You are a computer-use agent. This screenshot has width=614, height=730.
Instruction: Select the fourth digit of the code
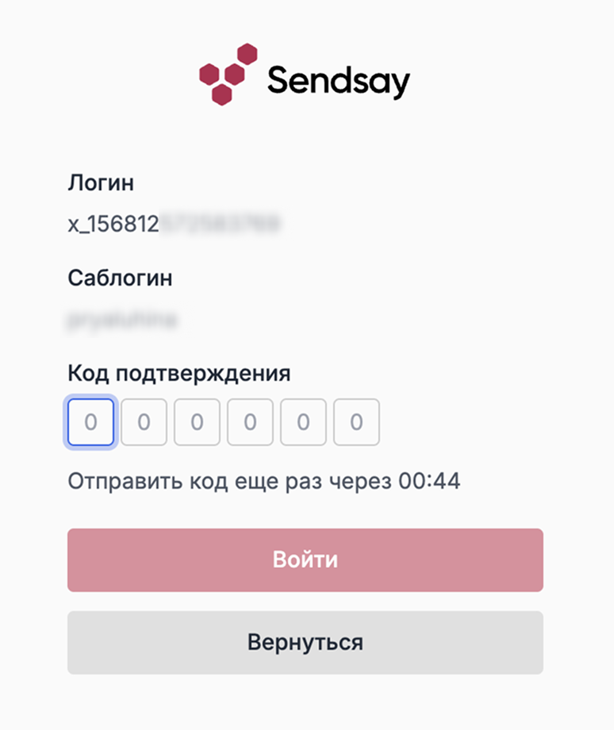click(249, 422)
